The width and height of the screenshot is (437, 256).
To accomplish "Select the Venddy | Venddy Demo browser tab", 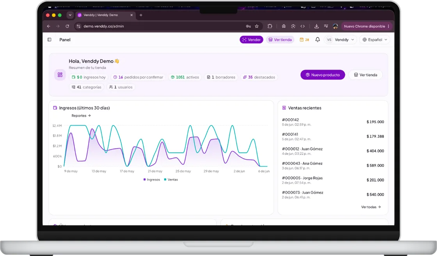I will 105,15.
